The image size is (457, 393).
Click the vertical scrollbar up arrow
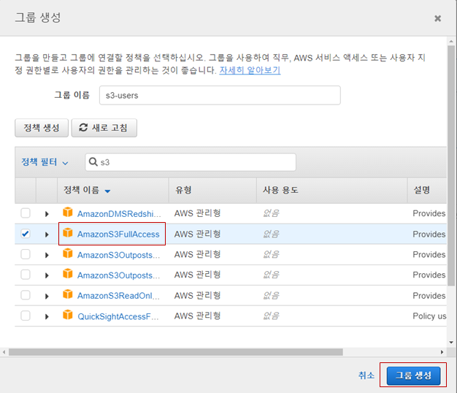[x=451, y=42]
